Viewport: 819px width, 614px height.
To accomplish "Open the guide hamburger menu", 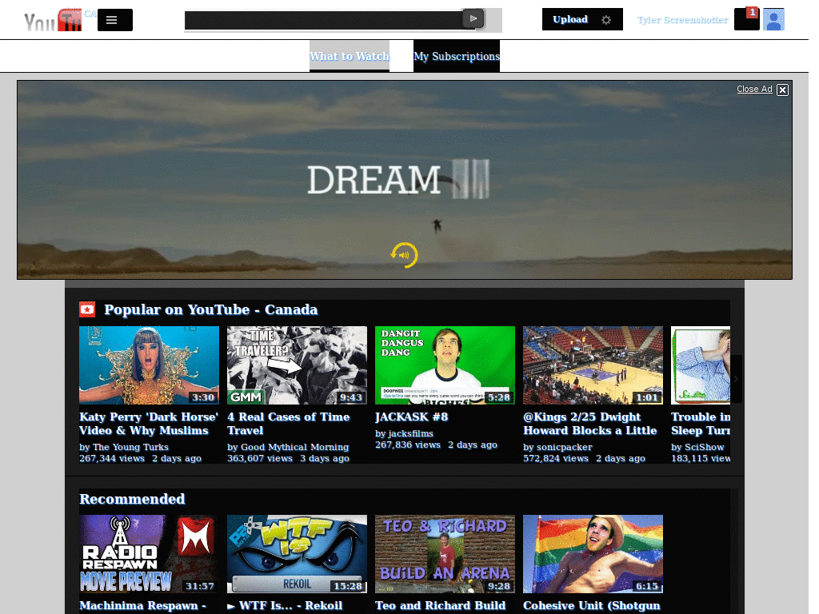I will [x=115, y=20].
